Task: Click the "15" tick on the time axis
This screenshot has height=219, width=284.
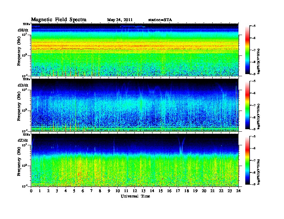Action: click(x=161, y=191)
